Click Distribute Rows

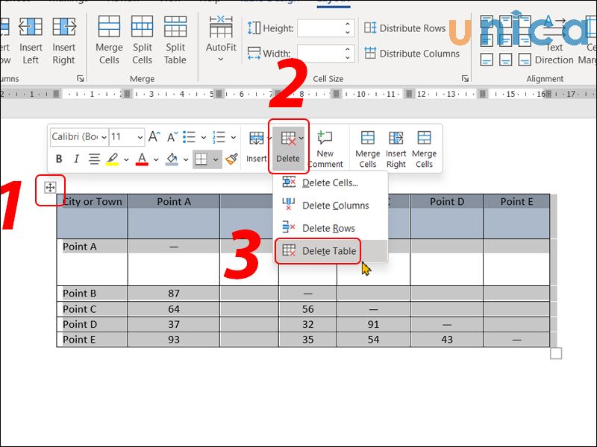pos(404,28)
